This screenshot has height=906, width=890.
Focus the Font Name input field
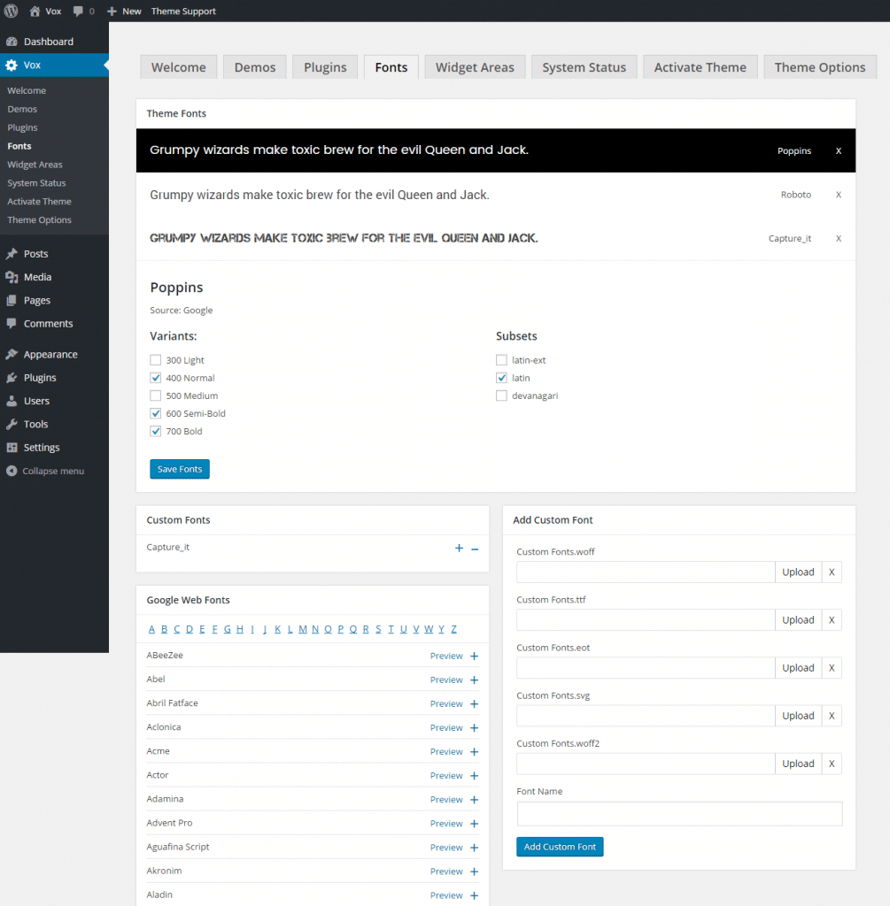(x=679, y=814)
